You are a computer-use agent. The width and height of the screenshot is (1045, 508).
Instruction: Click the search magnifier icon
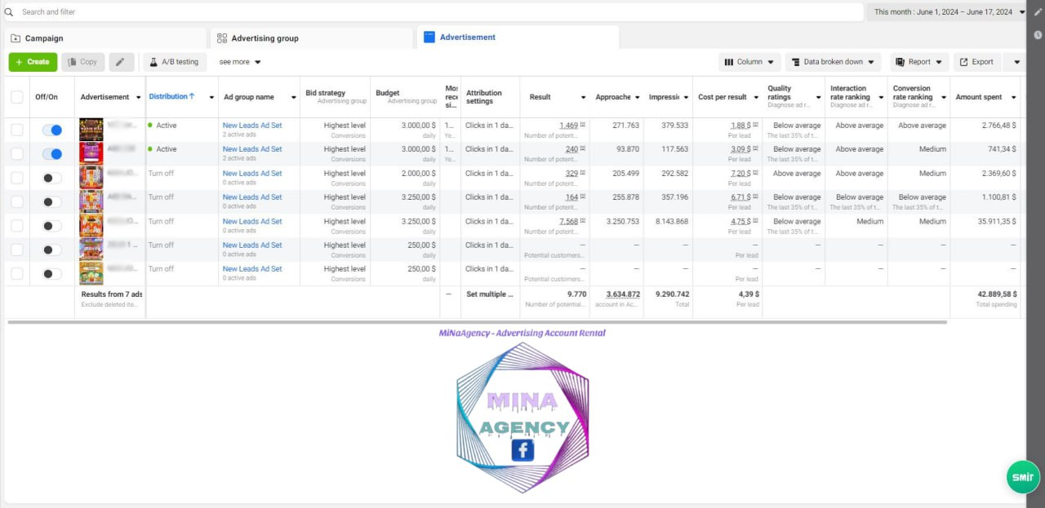pyautogui.click(x=9, y=12)
